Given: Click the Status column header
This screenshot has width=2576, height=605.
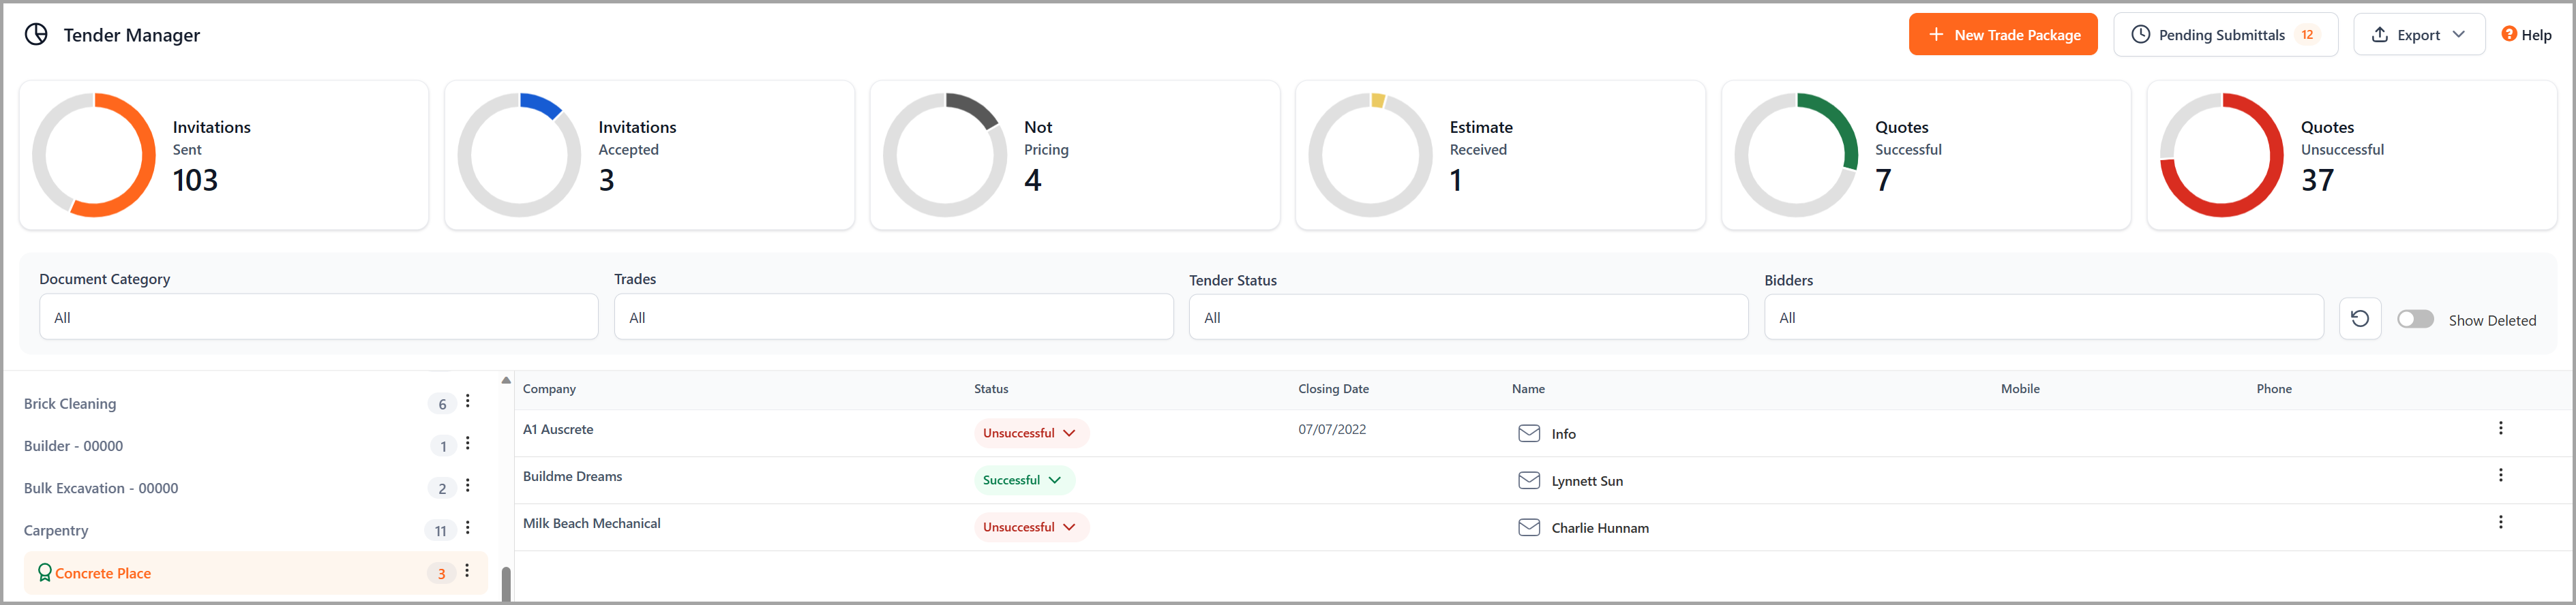Looking at the screenshot, I should [x=991, y=389].
